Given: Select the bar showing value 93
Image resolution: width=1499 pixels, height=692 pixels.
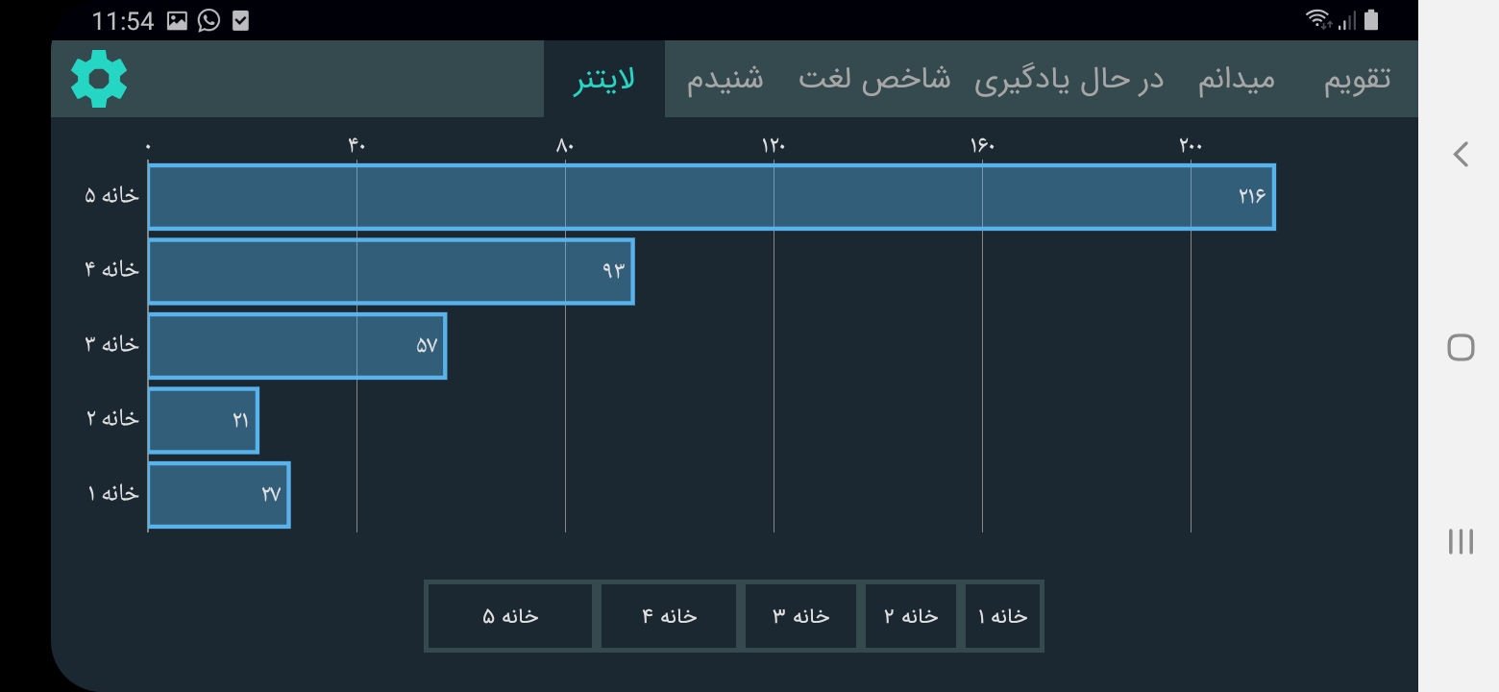Looking at the screenshot, I should point(390,271).
